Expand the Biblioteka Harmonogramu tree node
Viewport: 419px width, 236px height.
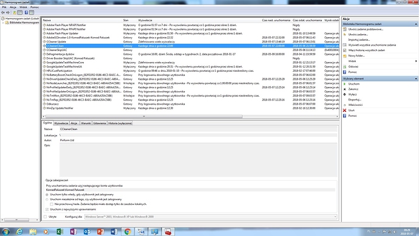click(x=3, y=23)
